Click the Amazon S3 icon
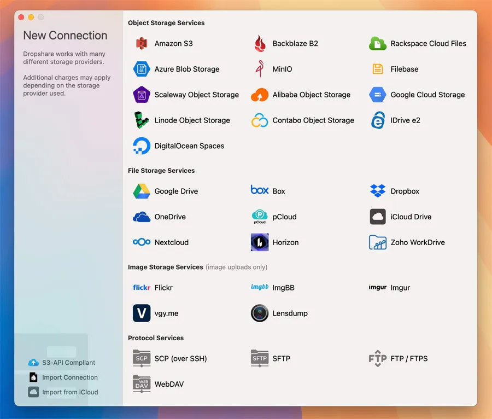Screen dimensions: 492x419 pyautogui.click(x=142, y=44)
